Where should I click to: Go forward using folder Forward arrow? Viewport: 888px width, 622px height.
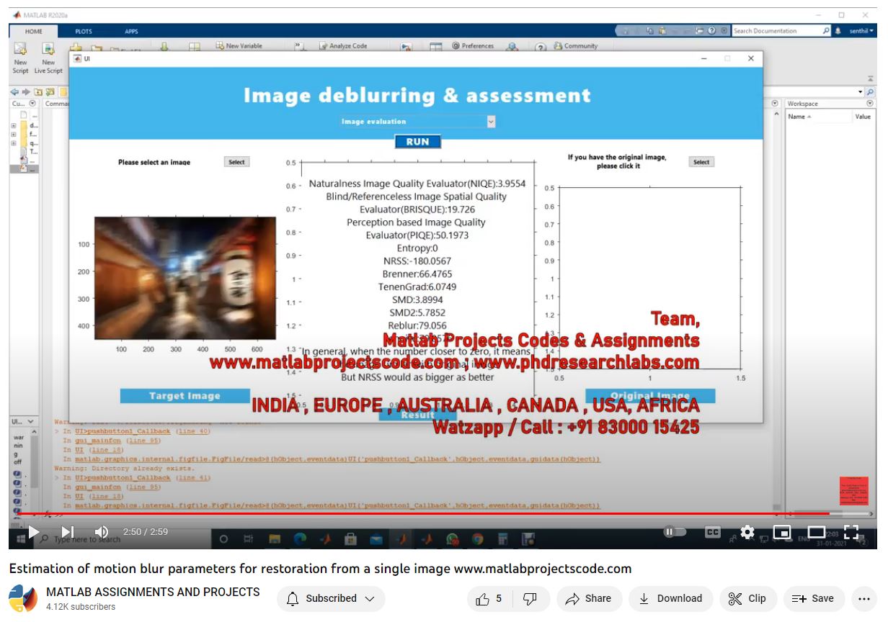point(27,92)
